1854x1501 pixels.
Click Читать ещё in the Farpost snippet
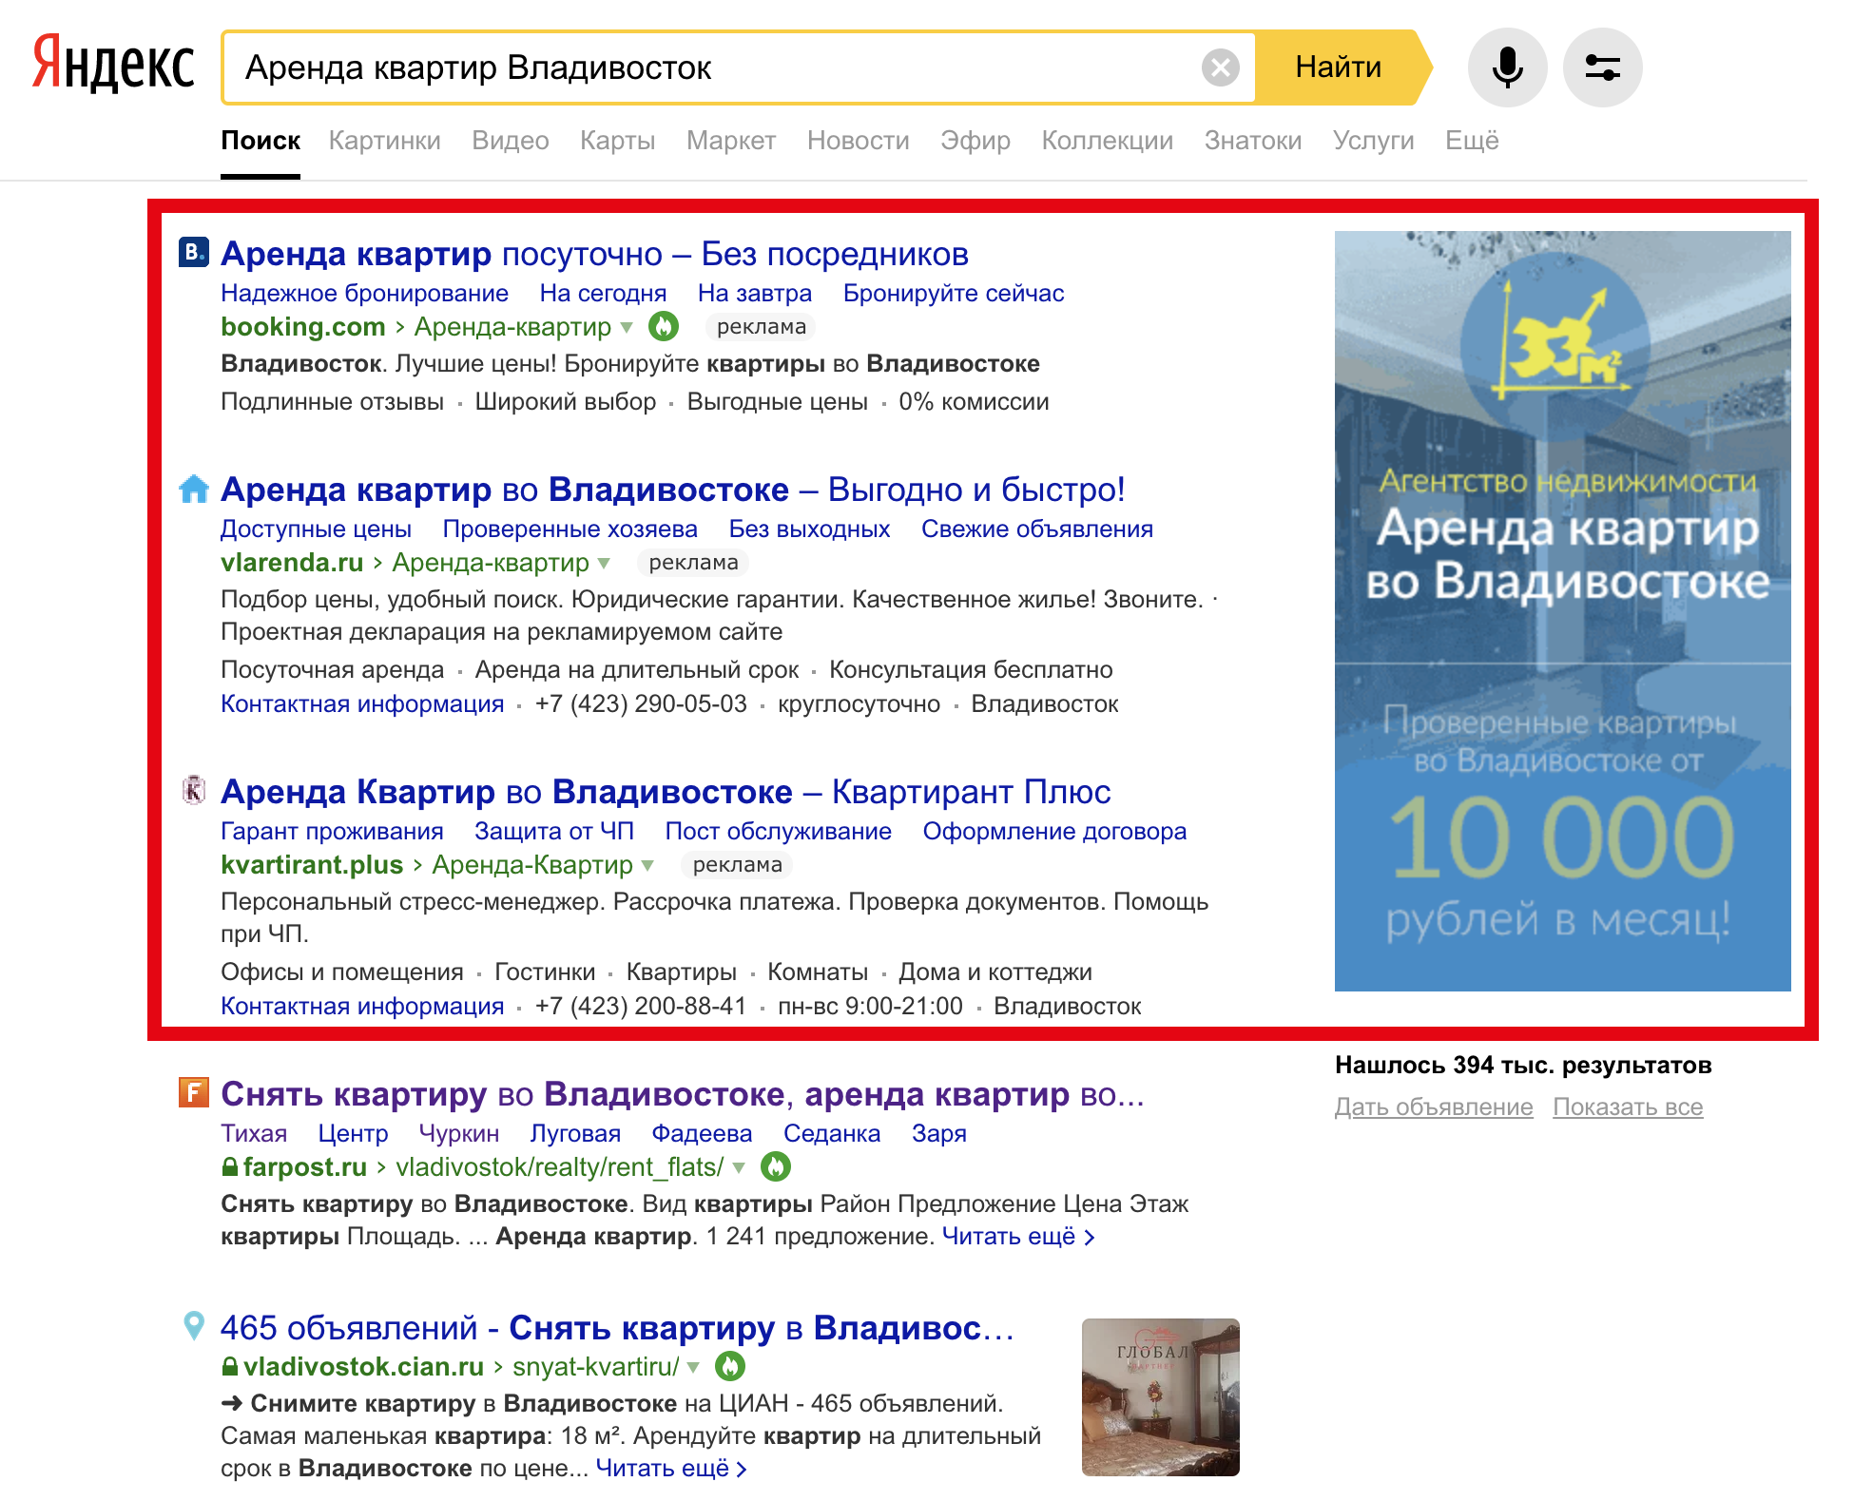(x=1018, y=1236)
